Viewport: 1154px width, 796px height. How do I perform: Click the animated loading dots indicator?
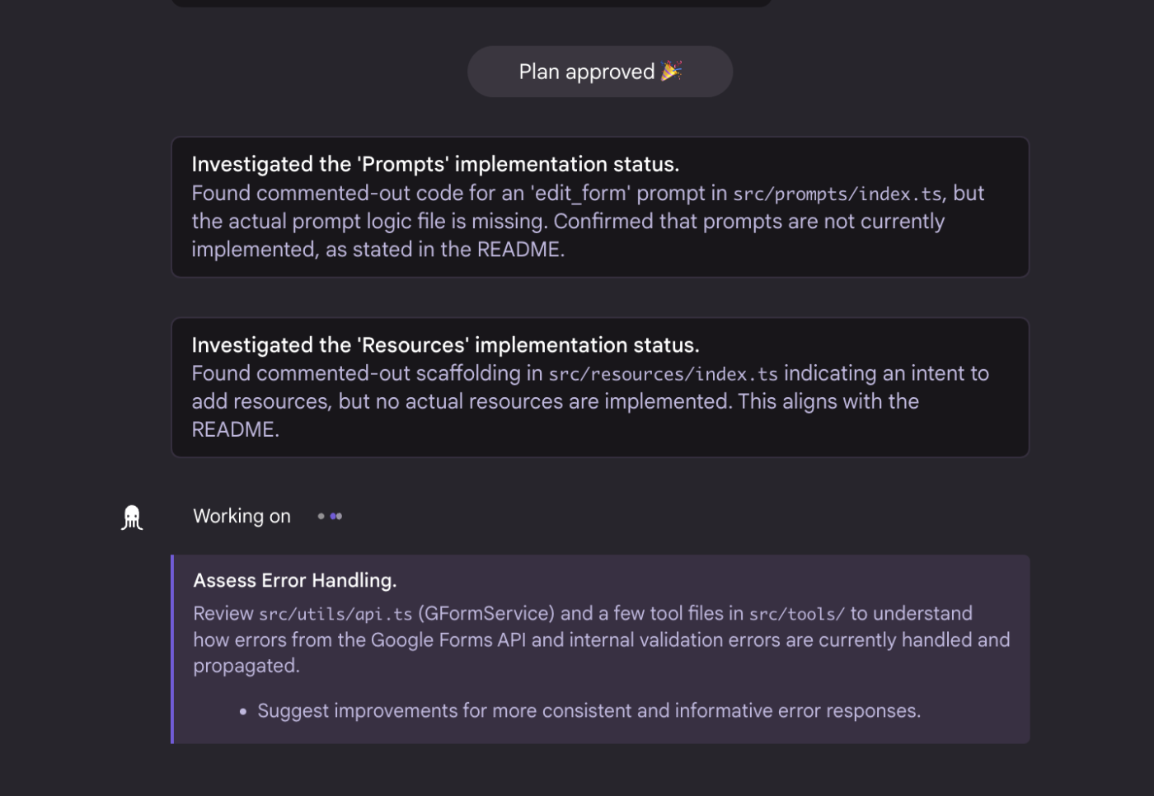[x=330, y=517]
